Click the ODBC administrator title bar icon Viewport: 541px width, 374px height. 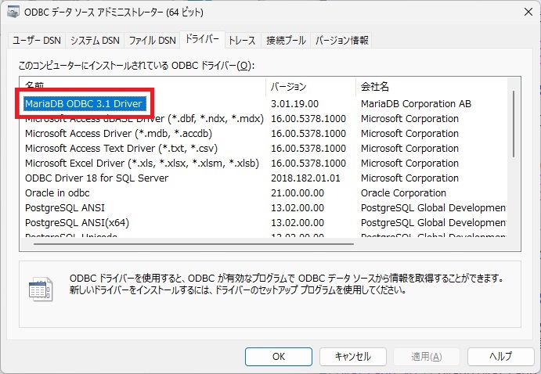point(13,12)
